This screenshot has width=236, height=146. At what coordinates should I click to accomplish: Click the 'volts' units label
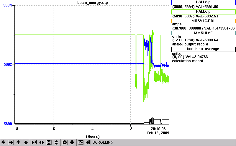tap(176, 37)
